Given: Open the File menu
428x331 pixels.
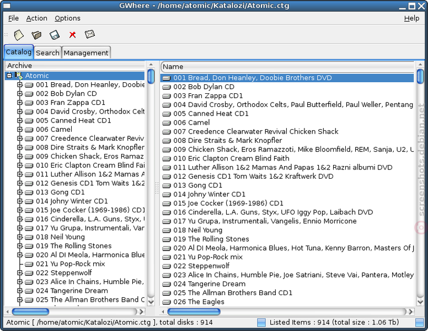Looking at the screenshot, I should [13, 18].
